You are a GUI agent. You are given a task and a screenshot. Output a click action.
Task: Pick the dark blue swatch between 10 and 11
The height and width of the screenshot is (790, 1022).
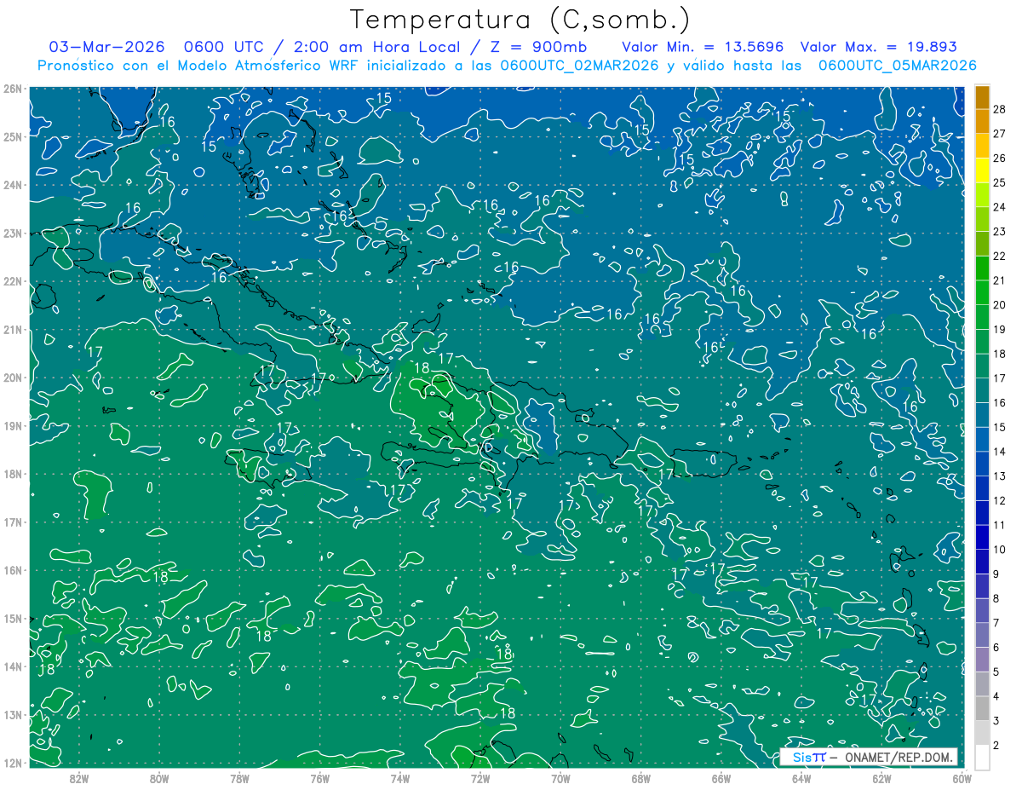[982, 537]
